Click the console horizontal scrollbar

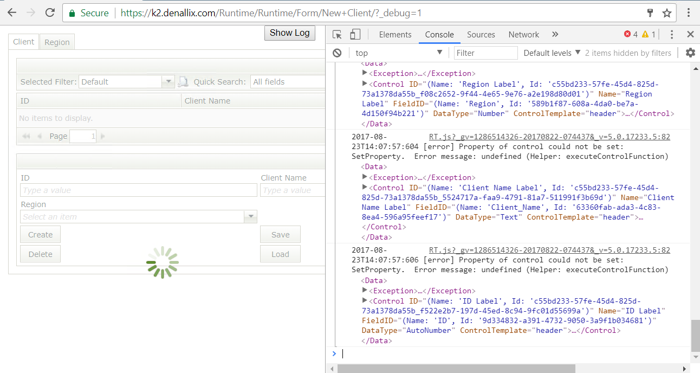pos(455,369)
